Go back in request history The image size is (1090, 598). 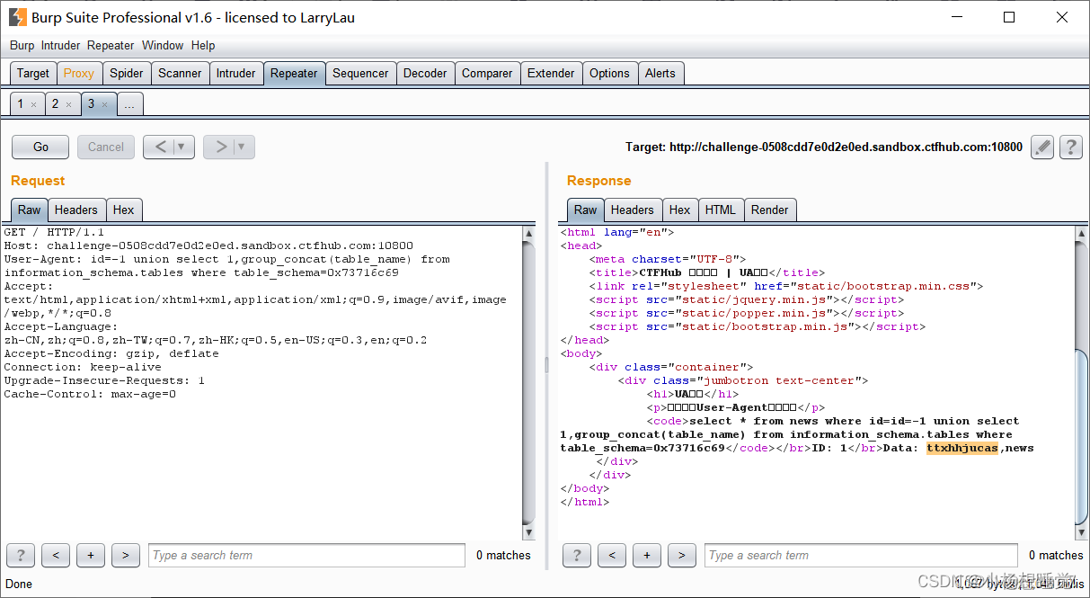(161, 147)
